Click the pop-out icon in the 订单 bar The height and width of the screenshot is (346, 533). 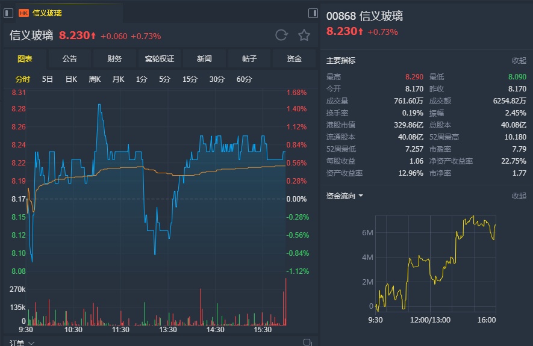pos(308,342)
